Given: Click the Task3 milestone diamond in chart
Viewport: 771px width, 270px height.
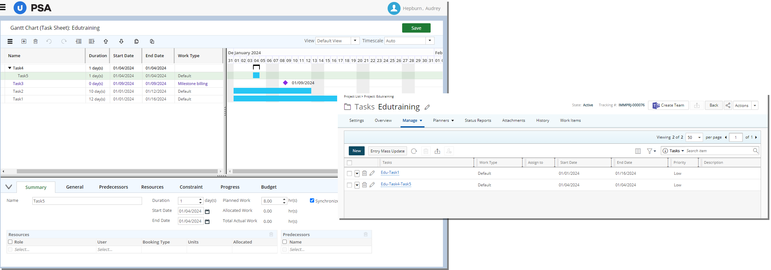Looking at the screenshot, I should 285,83.
